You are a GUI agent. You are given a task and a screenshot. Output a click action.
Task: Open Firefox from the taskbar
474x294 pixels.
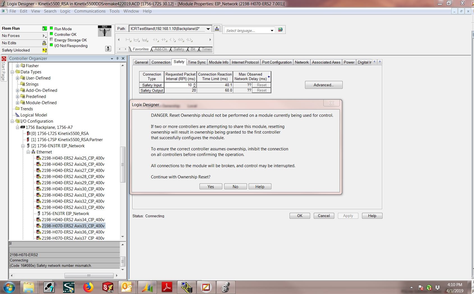click(88, 287)
